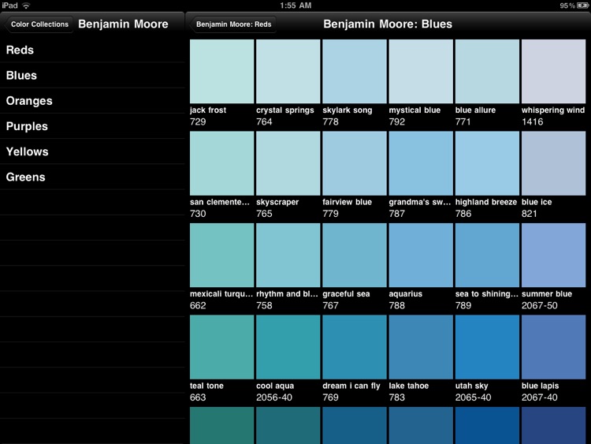Pick the highland breeze swatch
The height and width of the screenshot is (444, 591).
pyautogui.click(x=487, y=163)
